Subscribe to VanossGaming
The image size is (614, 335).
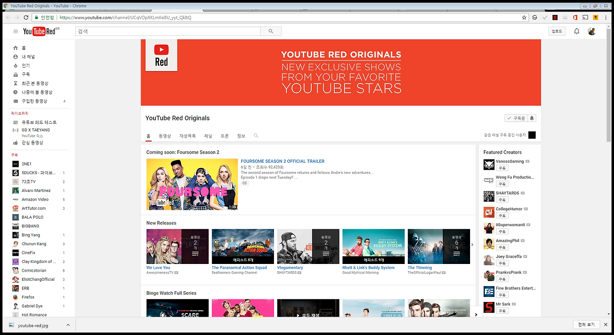tap(502, 168)
